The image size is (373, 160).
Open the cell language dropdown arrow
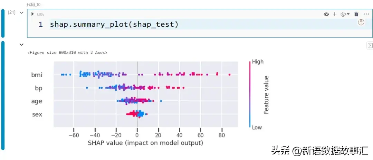[x=348, y=14]
